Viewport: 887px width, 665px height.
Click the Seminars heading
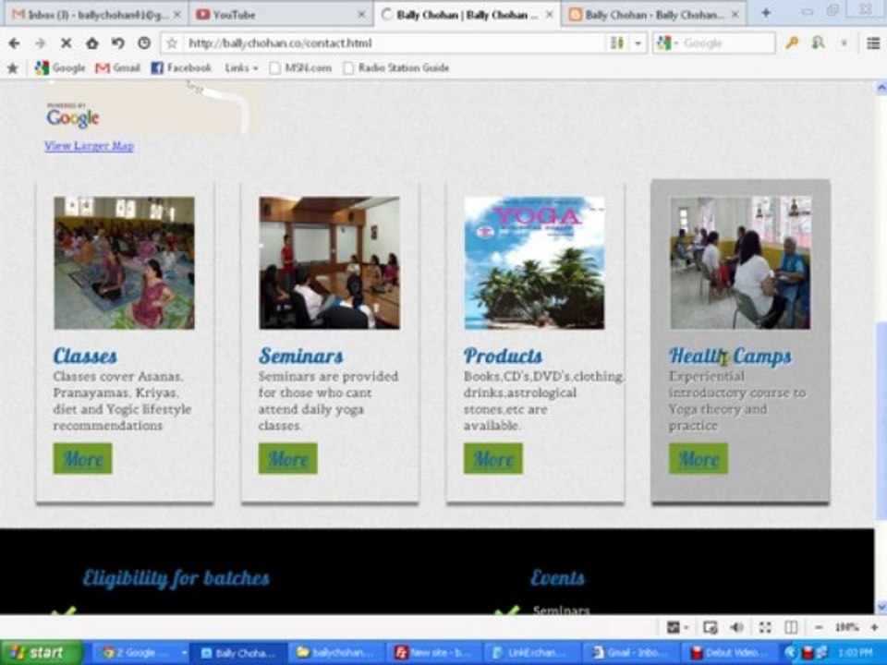pos(301,357)
